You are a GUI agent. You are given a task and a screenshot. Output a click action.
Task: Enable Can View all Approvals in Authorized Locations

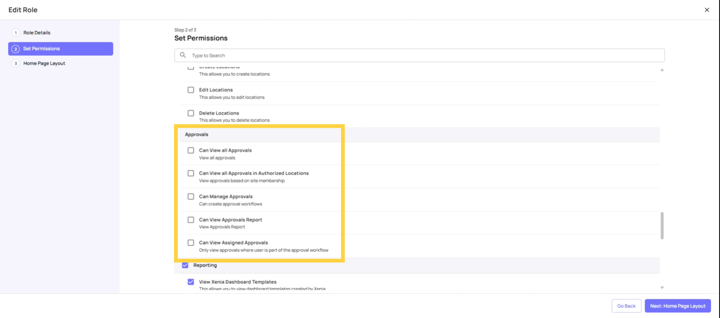[x=191, y=173]
